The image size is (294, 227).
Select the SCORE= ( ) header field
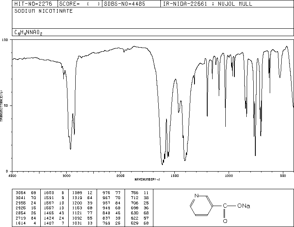point(80,4)
